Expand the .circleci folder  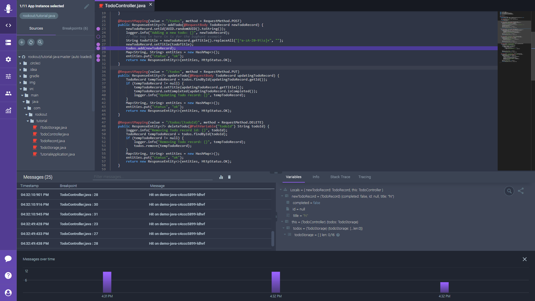click(x=20, y=63)
